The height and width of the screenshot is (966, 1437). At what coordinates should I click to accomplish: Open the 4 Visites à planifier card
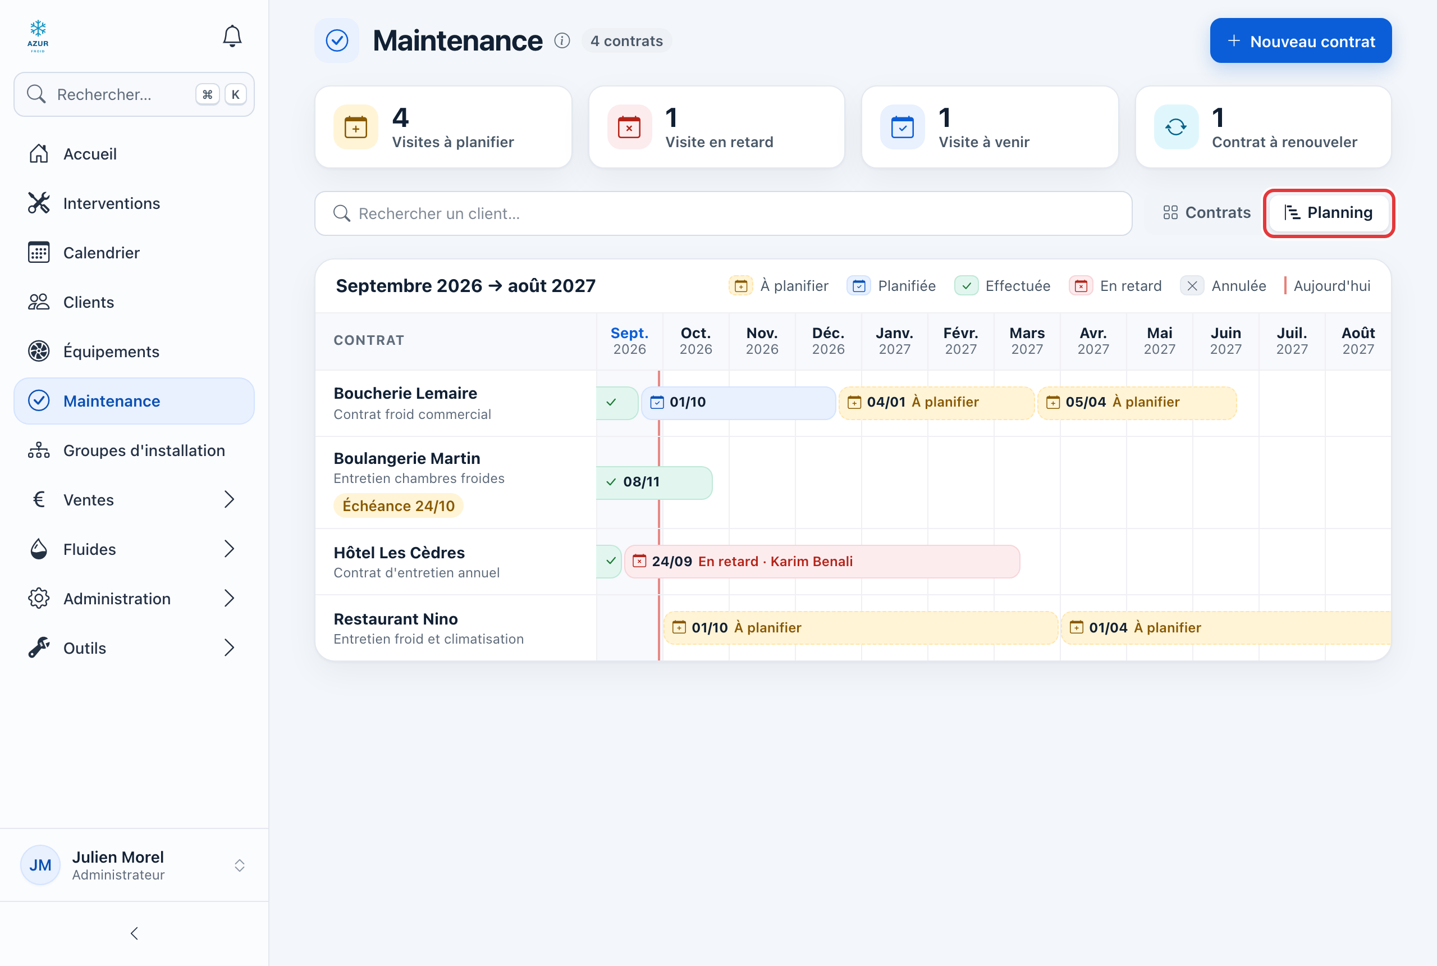point(443,127)
